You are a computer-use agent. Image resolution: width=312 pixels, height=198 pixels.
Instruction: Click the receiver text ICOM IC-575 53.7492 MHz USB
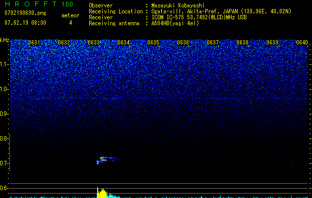199,17
